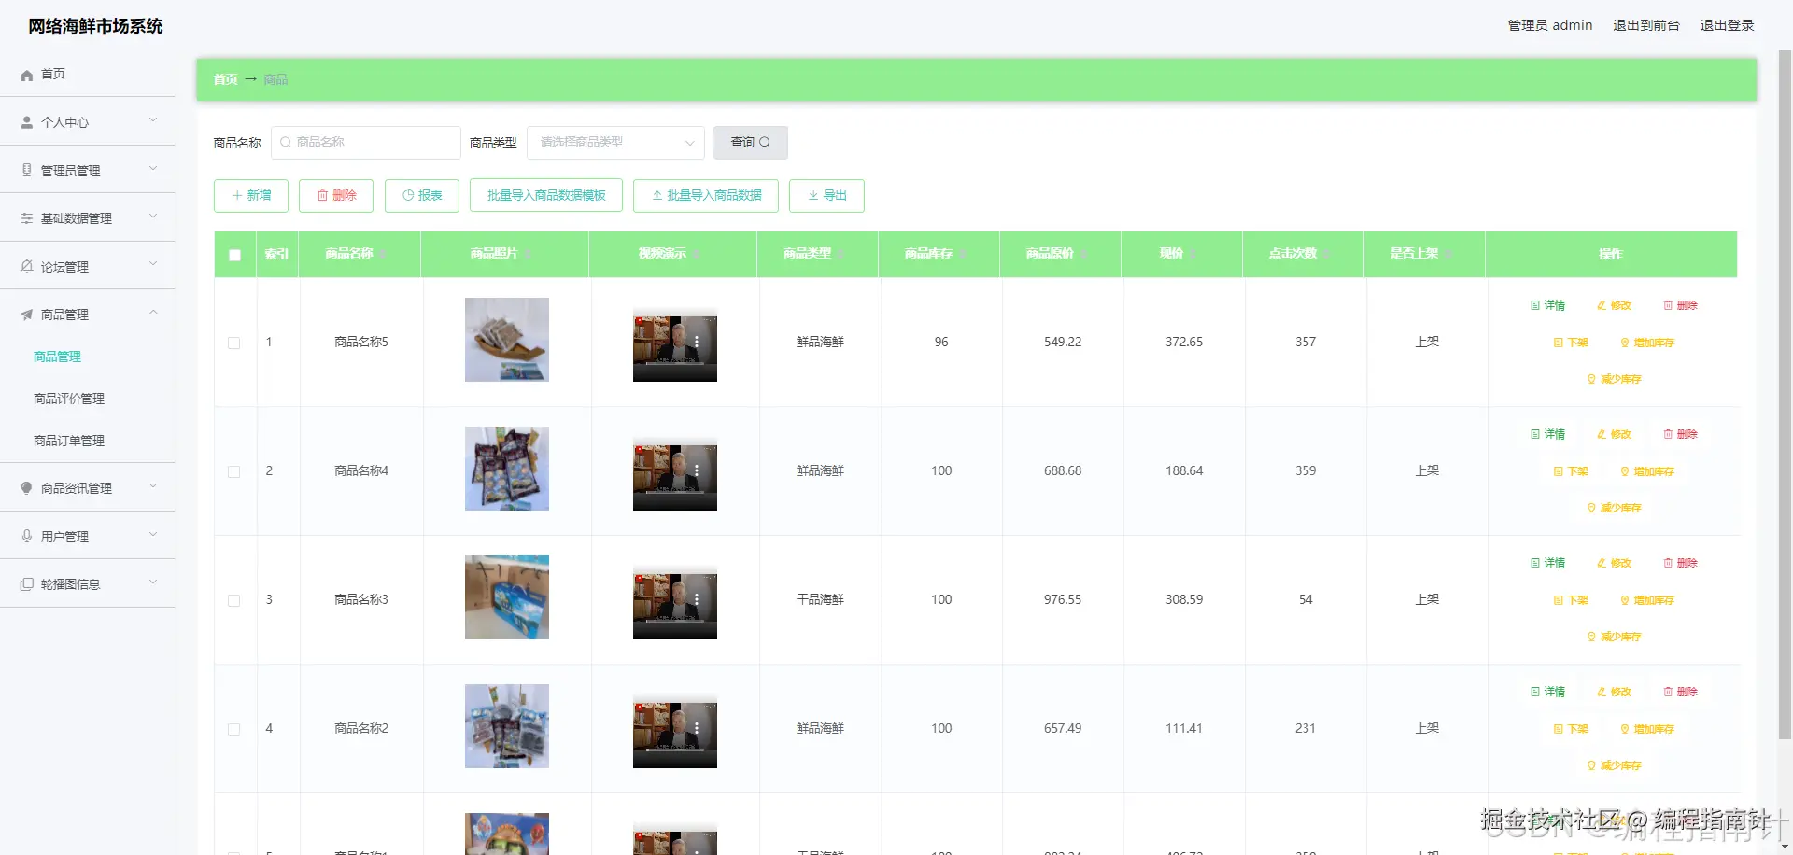1793x855 pixels.
Task: Click the icon beside 商品资讯管理
Action: tap(27, 488)
